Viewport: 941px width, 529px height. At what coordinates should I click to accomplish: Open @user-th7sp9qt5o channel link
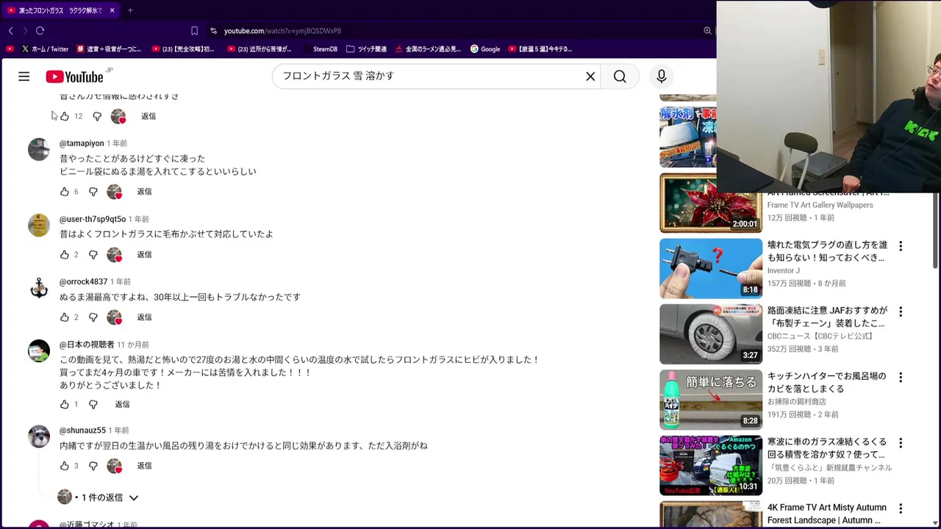93,219
